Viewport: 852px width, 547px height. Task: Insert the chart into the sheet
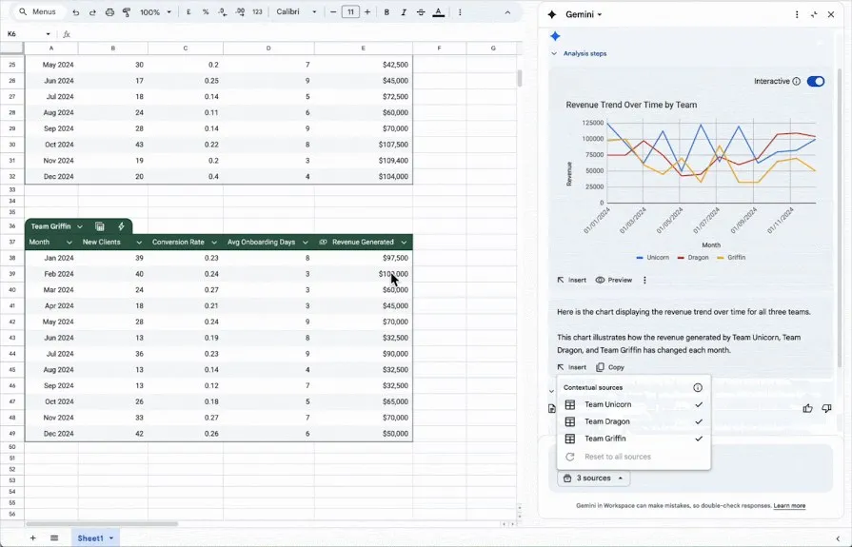coord(571,281)
